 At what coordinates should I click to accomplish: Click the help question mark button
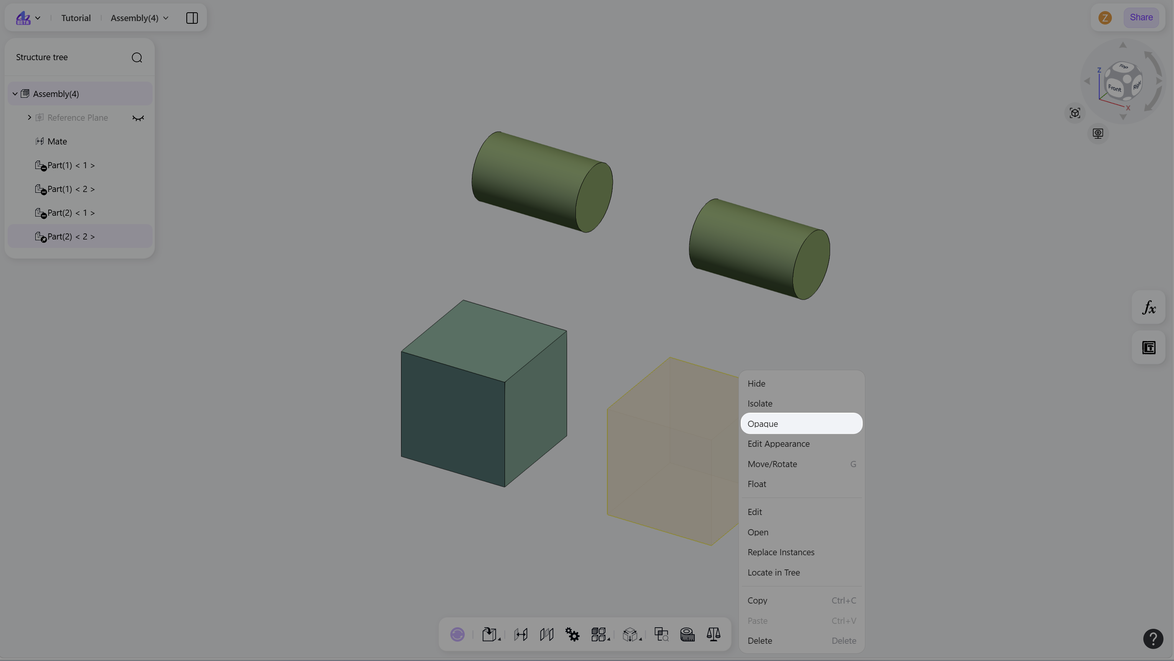tap(1153, 639)
